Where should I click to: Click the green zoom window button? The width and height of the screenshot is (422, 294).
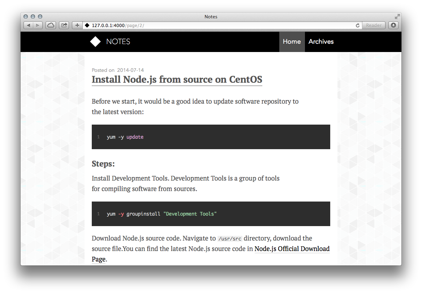[x=40, y=17]
